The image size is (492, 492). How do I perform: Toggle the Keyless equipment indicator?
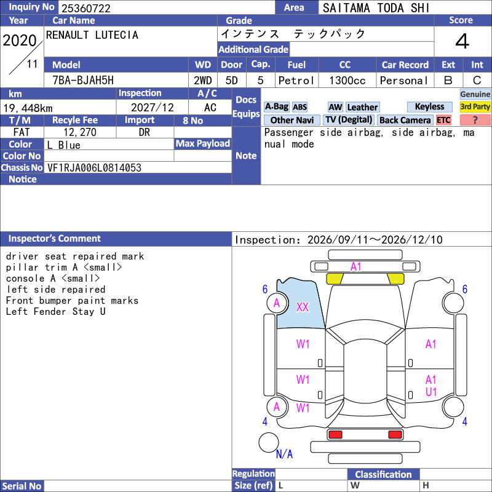tap(429, 106)
